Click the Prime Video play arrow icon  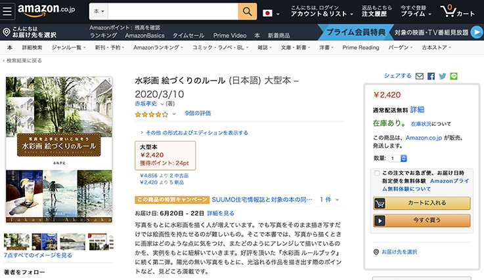click(x=477, y=32)
